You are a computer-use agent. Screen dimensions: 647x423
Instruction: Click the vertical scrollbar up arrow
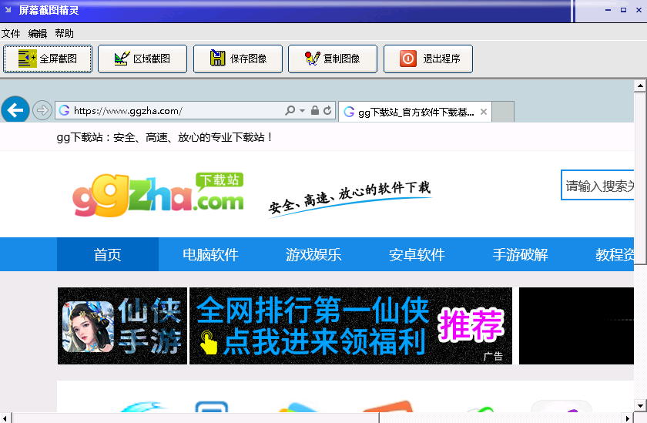coord(640,86)
